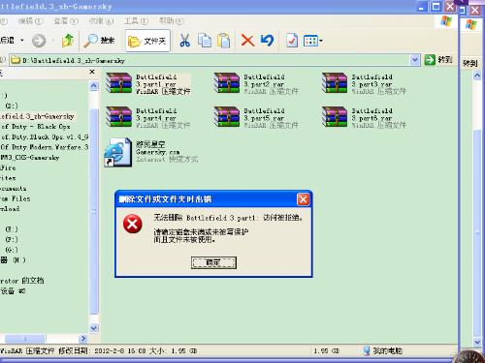Select 'rator 的文档' in folder tree
This screenshot has height=363, width=485.
22,281
